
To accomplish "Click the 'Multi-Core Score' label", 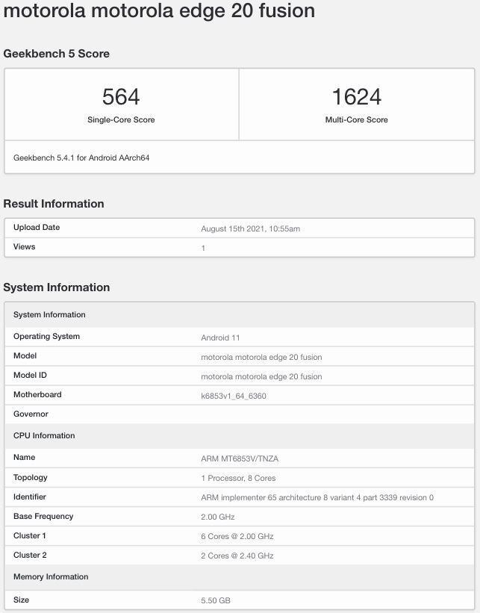I will pyautogui.click(x=357, y=119).
